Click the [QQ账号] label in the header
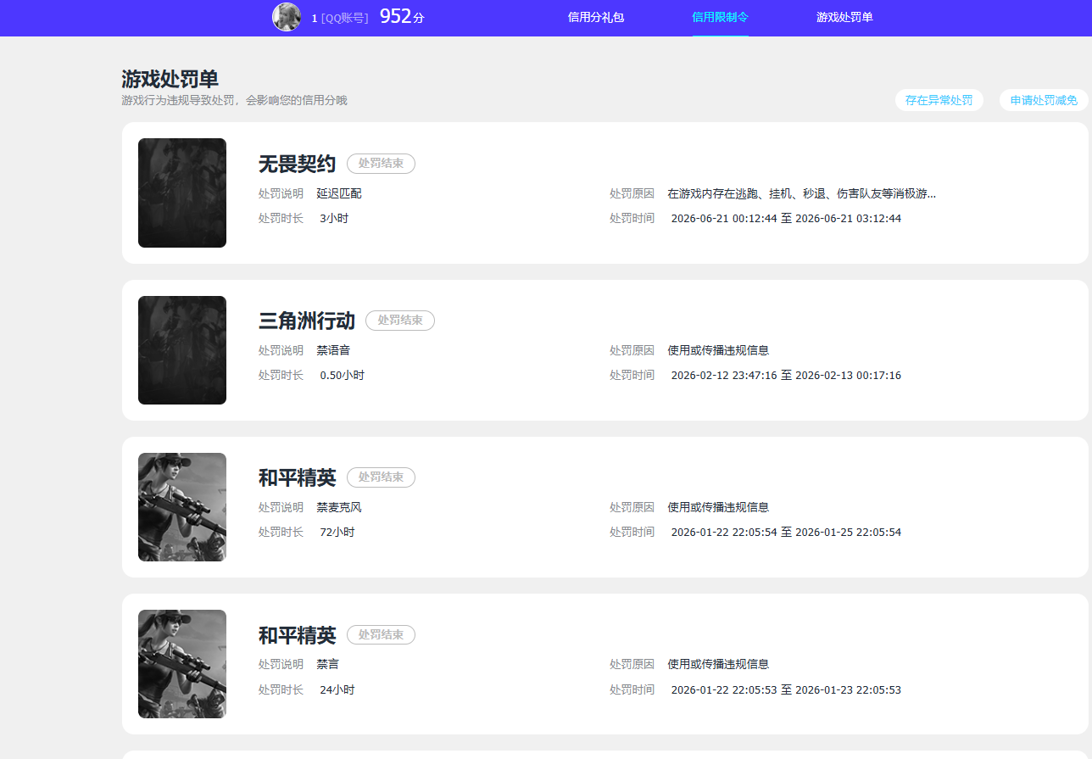 point(345,18)
